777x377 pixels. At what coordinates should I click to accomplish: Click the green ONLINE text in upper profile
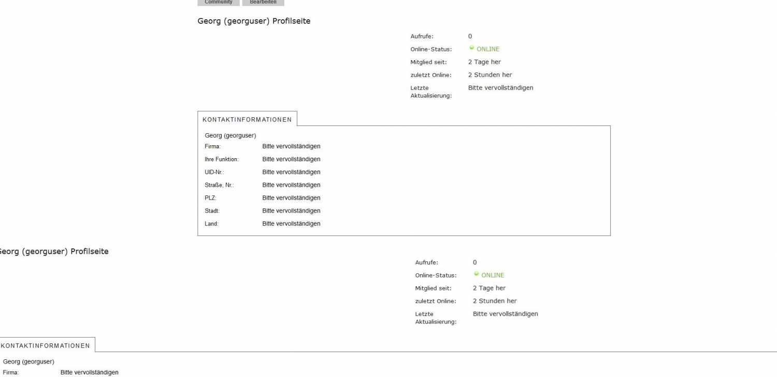[488, 49]
